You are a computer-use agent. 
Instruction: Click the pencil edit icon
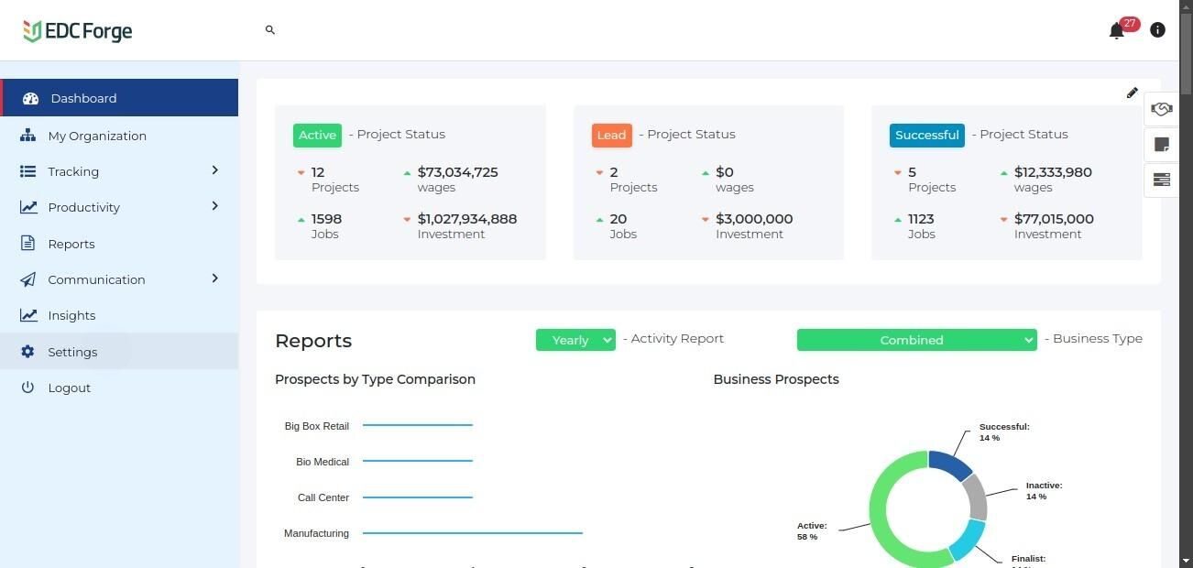[1133, 93]
